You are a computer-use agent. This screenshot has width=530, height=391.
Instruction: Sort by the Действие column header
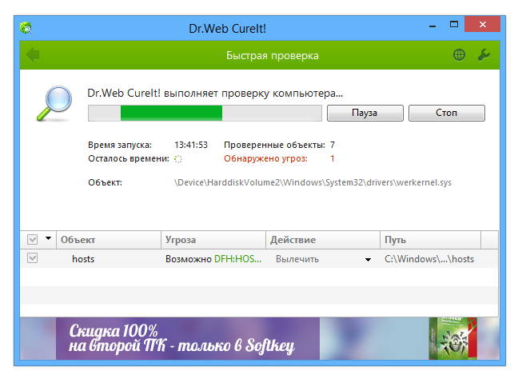323,240
